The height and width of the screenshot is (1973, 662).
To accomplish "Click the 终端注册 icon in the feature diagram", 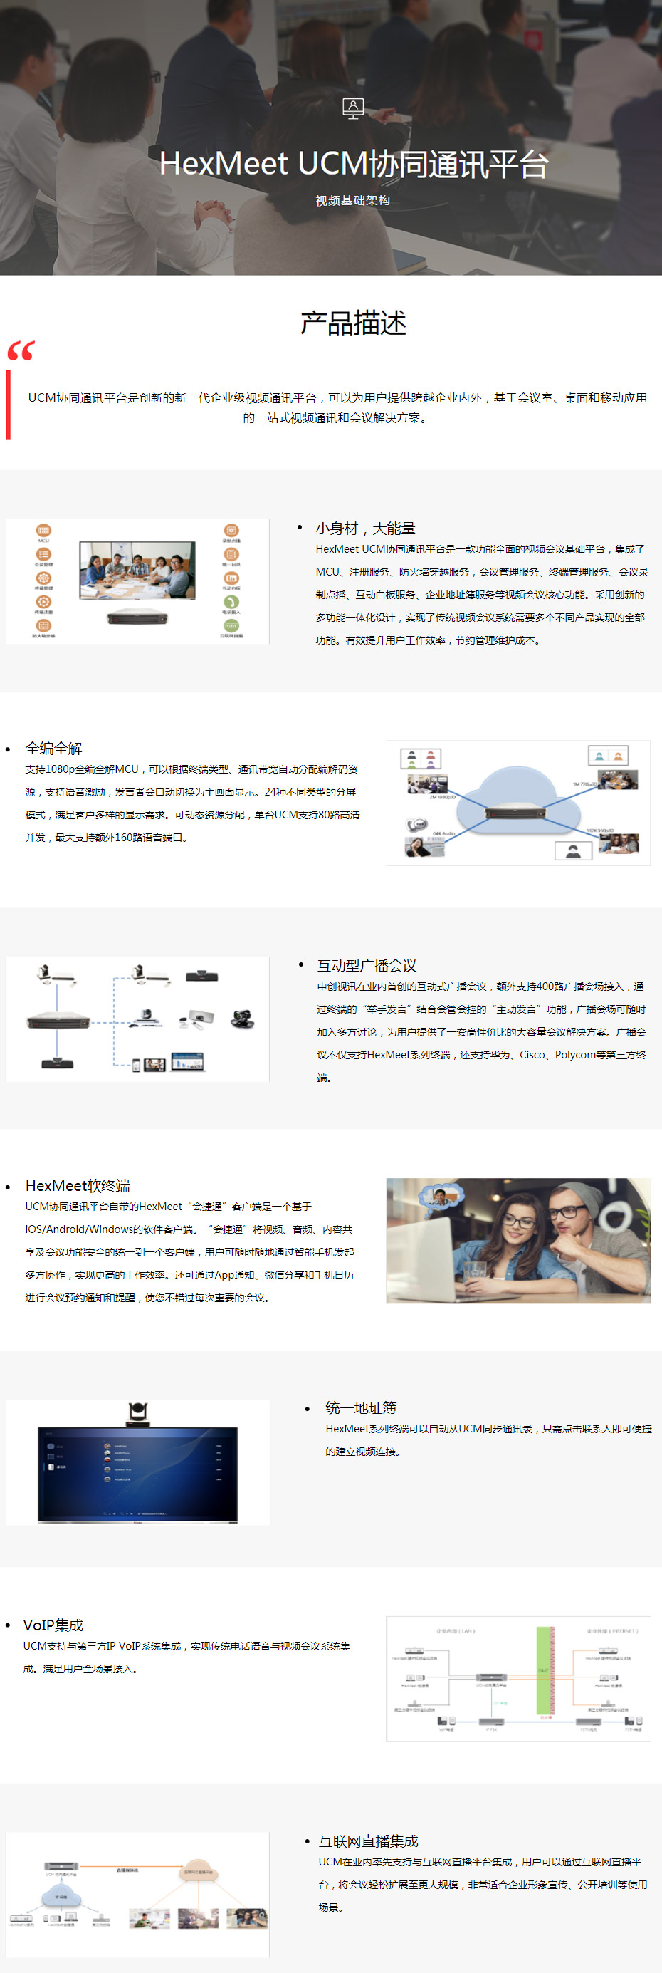I will click(x=43, y=602).
